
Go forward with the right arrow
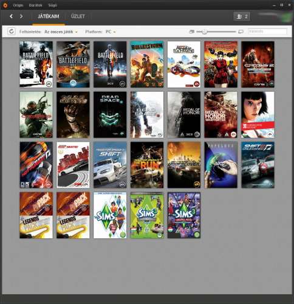tap(21, 16)
